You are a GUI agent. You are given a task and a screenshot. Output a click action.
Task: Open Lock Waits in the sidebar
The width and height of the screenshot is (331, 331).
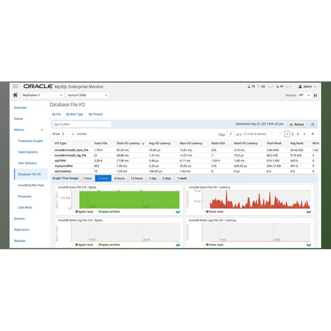click(25, 207)
